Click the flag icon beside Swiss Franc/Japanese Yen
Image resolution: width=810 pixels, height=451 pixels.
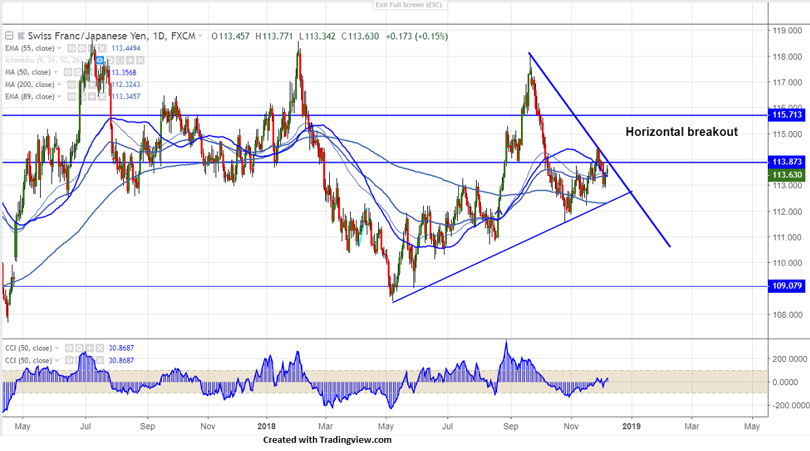pos(21,36)
